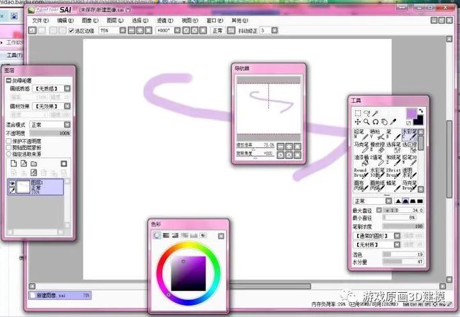Create a new linework layer
Image resolution: width=460 pixels, height=317 pixels.
coord(24,163)
